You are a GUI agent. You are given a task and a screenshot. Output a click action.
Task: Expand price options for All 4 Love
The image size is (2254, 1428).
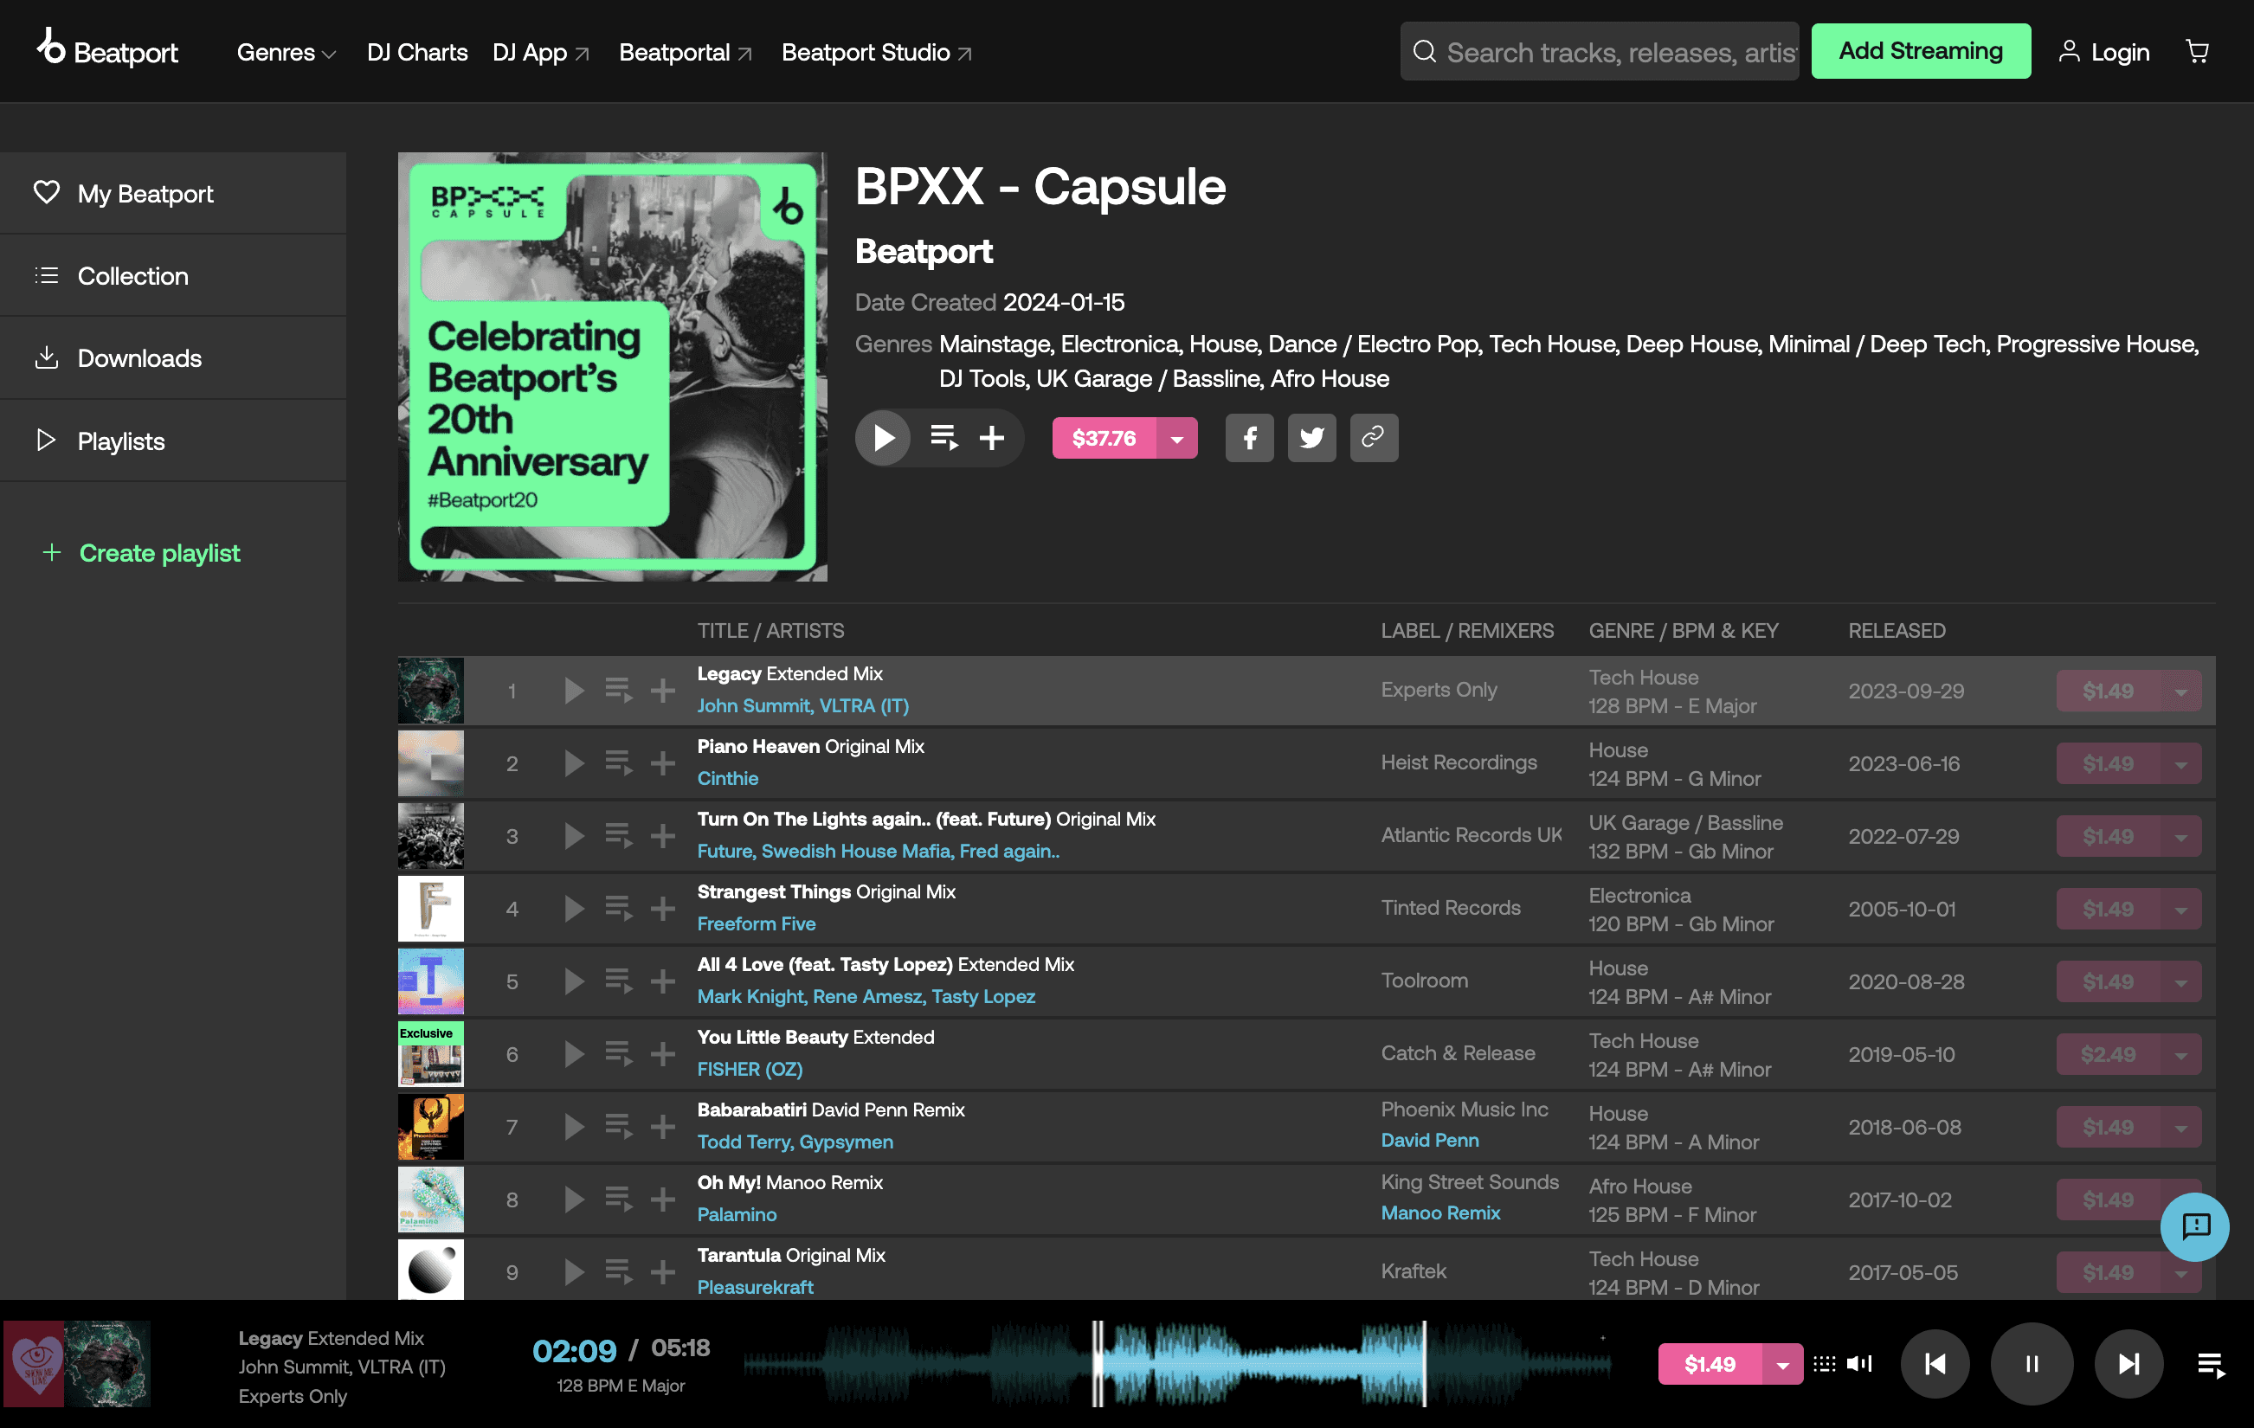click(x=2181, y=982)
